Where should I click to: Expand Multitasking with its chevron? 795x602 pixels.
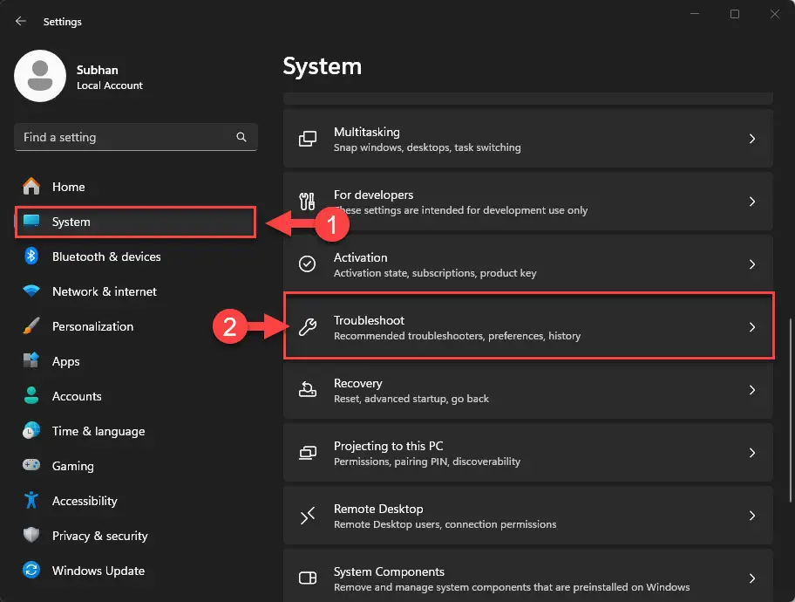752,139
